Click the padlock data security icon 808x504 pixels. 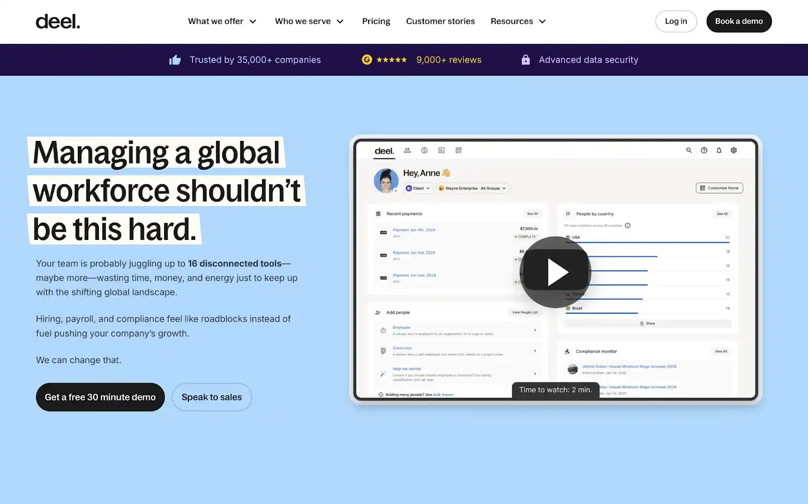pos(526,60)
